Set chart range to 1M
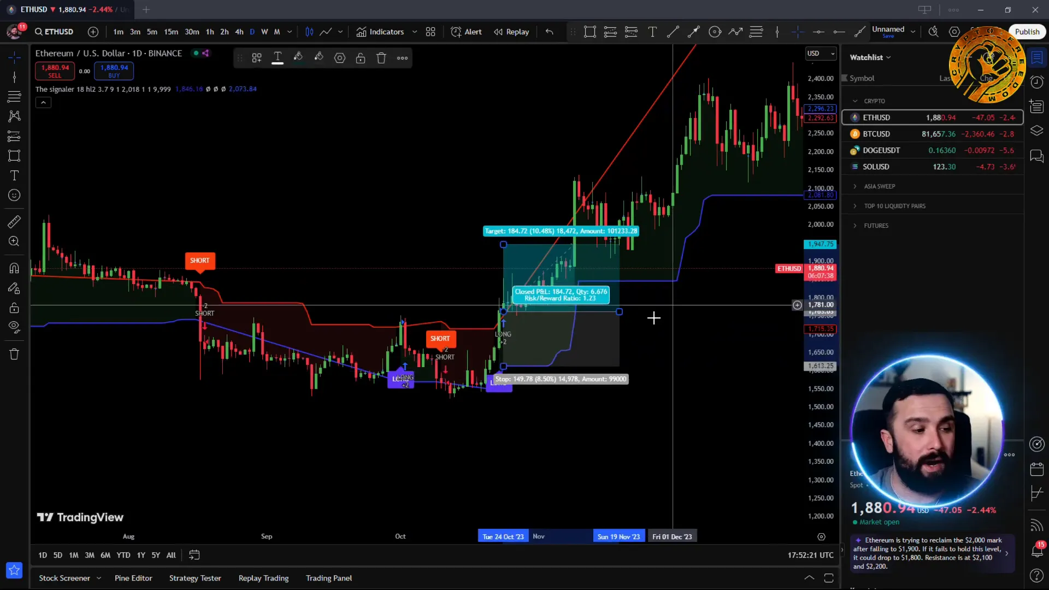This screenshot has height=590, width=1049. pos(74,555)
